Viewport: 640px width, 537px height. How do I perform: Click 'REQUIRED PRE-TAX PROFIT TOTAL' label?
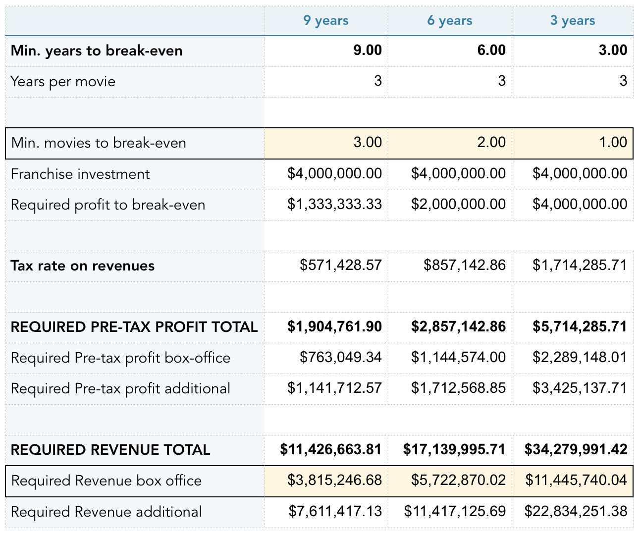(x=134, y=327)
